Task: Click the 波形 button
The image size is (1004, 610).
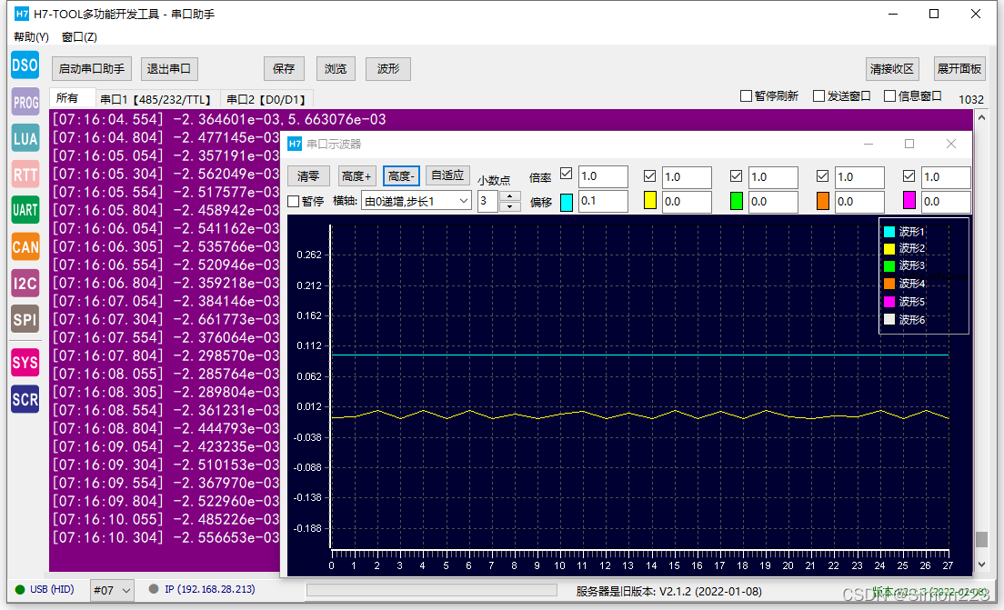Action: (388, 68)
